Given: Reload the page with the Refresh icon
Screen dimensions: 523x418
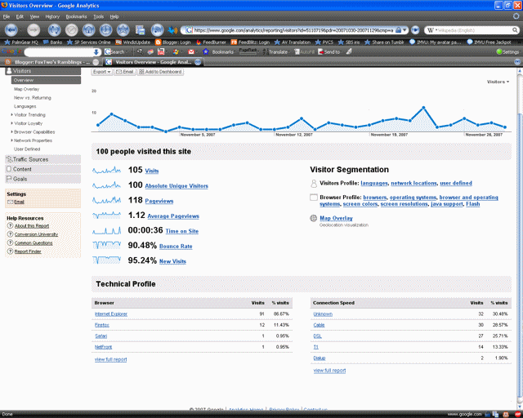Looking at the screenshot, I should (x=54, y=30).
